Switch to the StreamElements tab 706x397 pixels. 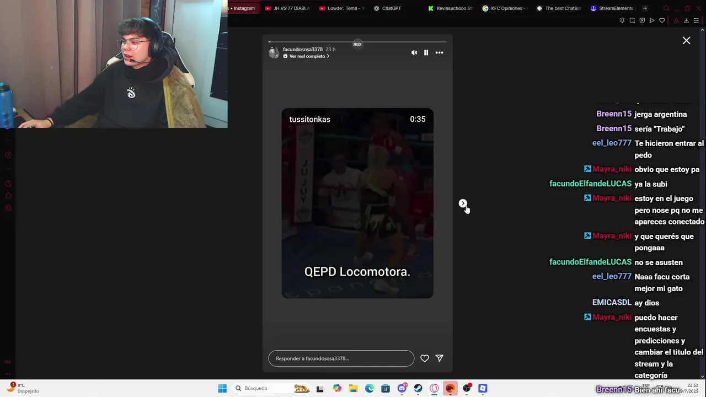(x=612, y=8)
